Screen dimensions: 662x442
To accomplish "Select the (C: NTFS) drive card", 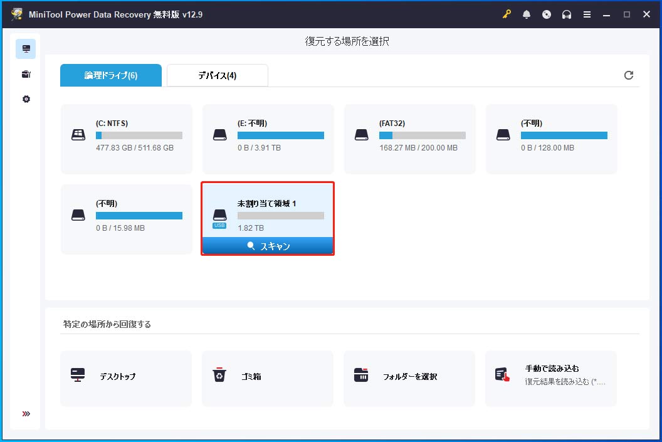I will (x=126, y=139).
